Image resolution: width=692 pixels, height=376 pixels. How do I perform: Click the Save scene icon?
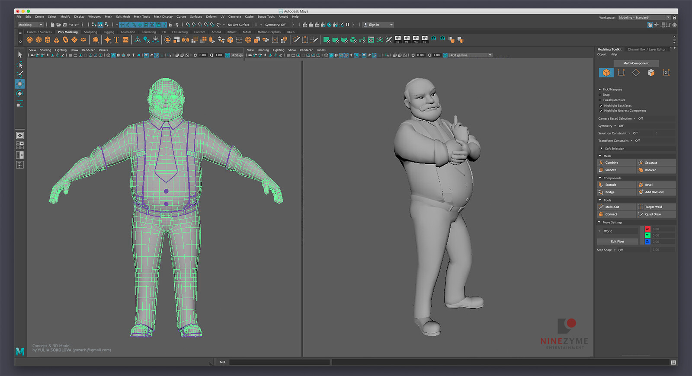(x=64, y=25)
